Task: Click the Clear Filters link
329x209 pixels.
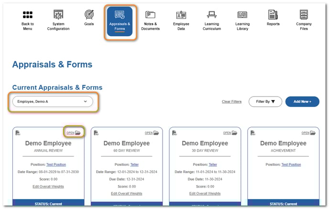Action: coord(231,101)
